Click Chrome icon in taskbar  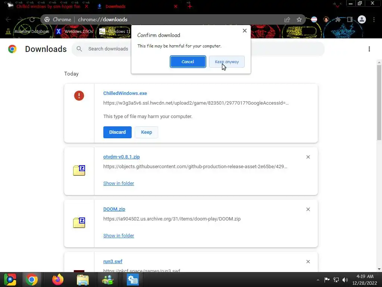(x=32, y=280)
